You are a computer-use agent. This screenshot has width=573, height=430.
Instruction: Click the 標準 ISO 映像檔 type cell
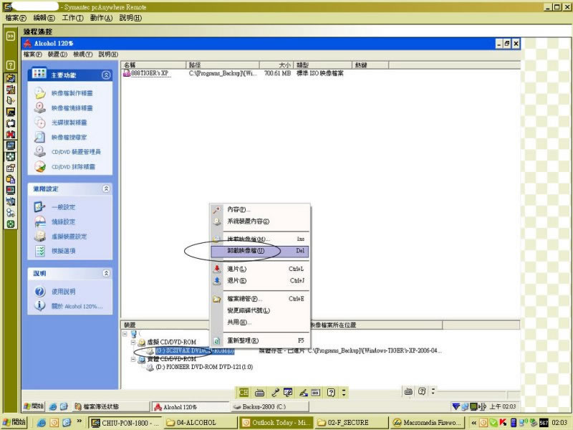(x=319, y=73)
